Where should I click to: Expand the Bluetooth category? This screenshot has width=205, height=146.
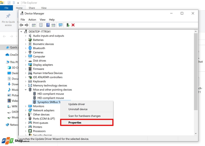point(26,48)
